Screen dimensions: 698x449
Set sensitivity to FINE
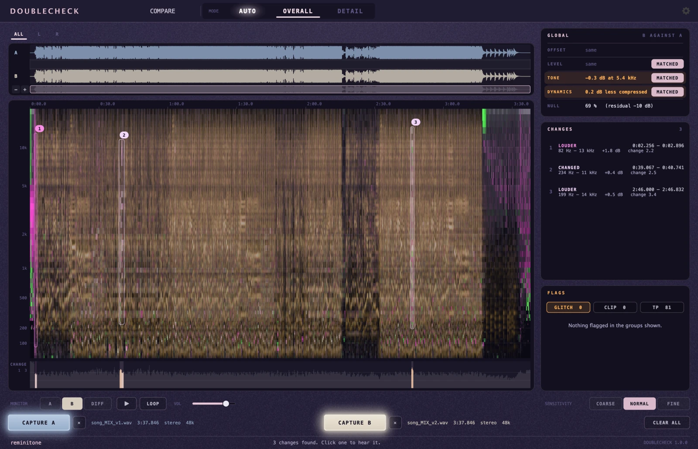673,404
